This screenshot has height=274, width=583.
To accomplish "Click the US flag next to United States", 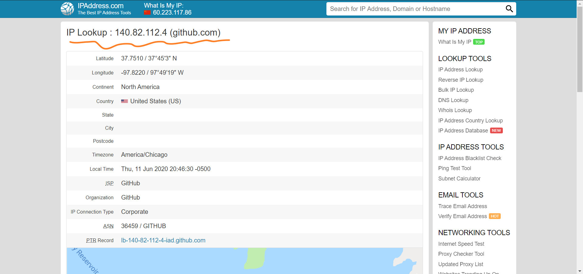I will 124,101.
